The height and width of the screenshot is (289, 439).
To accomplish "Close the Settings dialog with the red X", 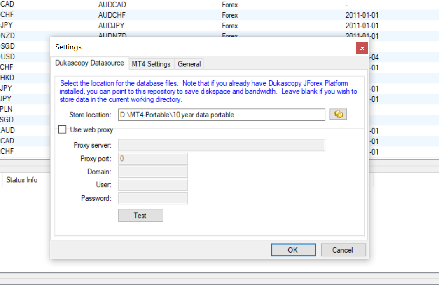I will (362, 49).
